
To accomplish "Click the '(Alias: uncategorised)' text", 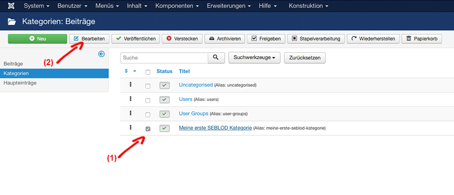I will click(x=235, y=86).
